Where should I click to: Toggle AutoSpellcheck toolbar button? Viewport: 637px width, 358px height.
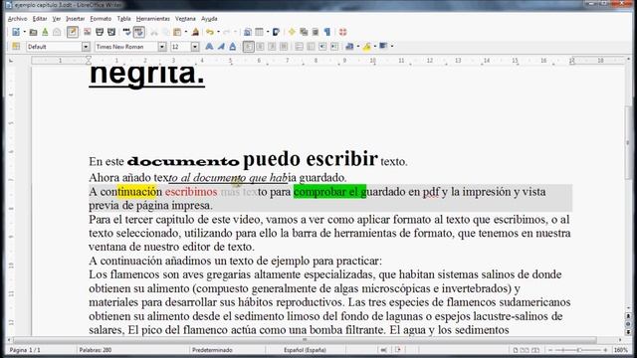tap(139, 32)
